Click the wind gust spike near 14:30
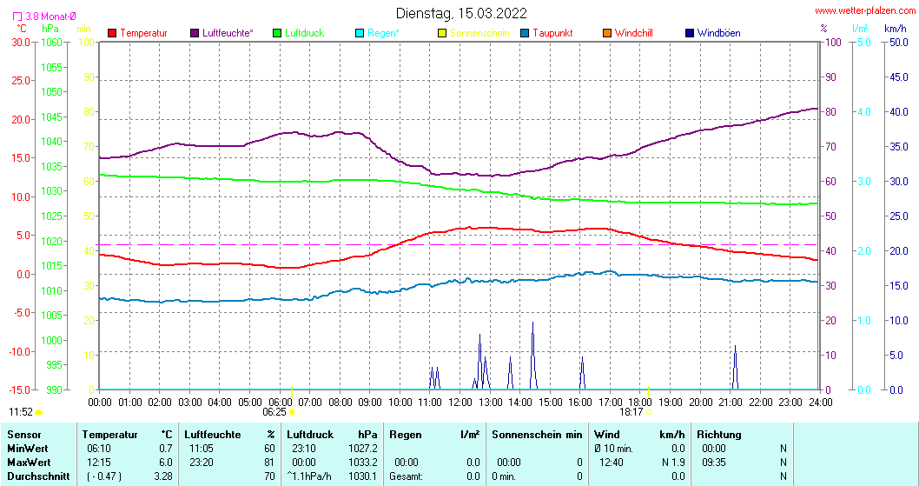The image size is (919, 486). [x=532, y=355]
